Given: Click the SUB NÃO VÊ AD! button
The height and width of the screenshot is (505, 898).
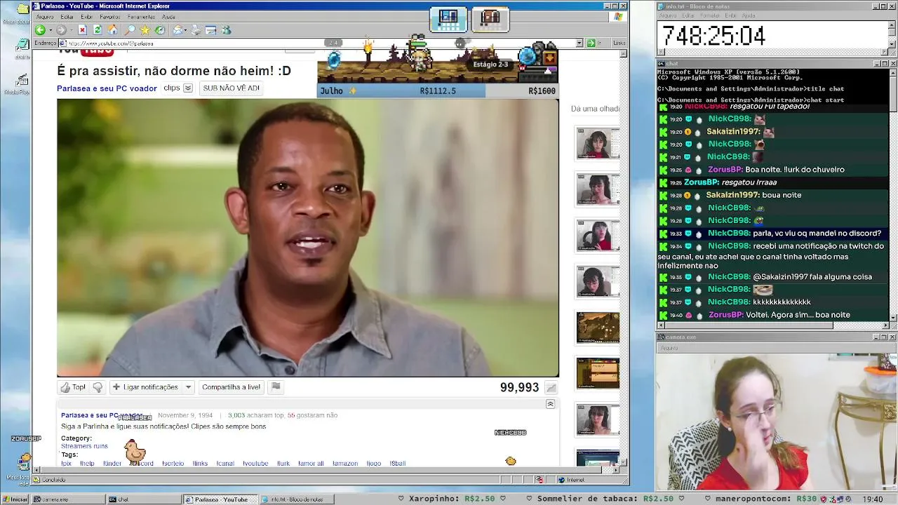Looking at the screenshot, I should [232, 88].
